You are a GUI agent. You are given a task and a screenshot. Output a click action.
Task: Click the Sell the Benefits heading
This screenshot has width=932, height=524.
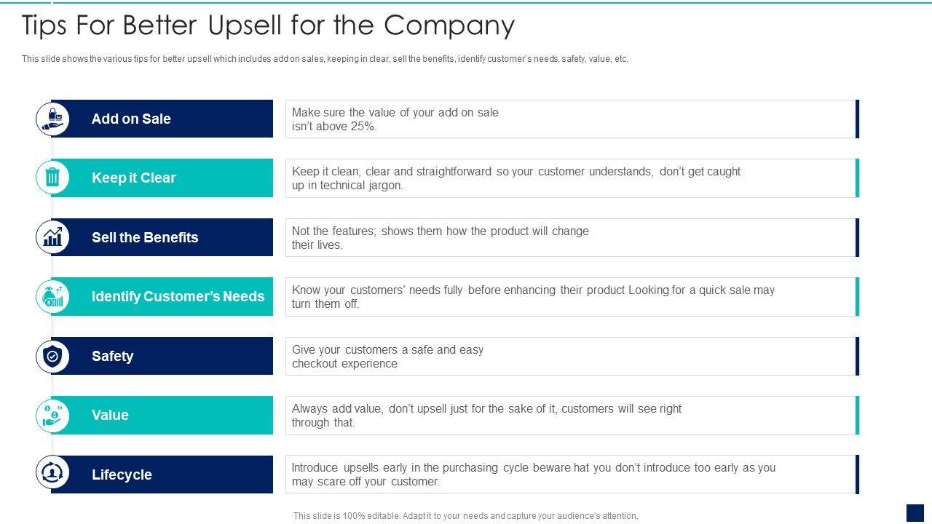[x=145, y=237]
